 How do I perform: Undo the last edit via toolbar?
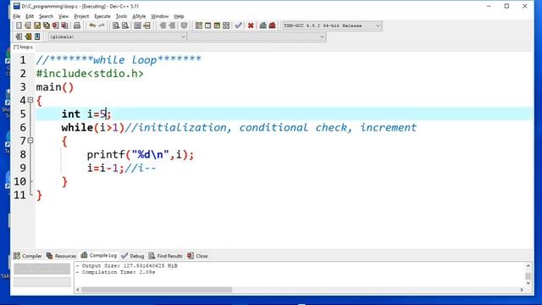click(x=92, y=25)
